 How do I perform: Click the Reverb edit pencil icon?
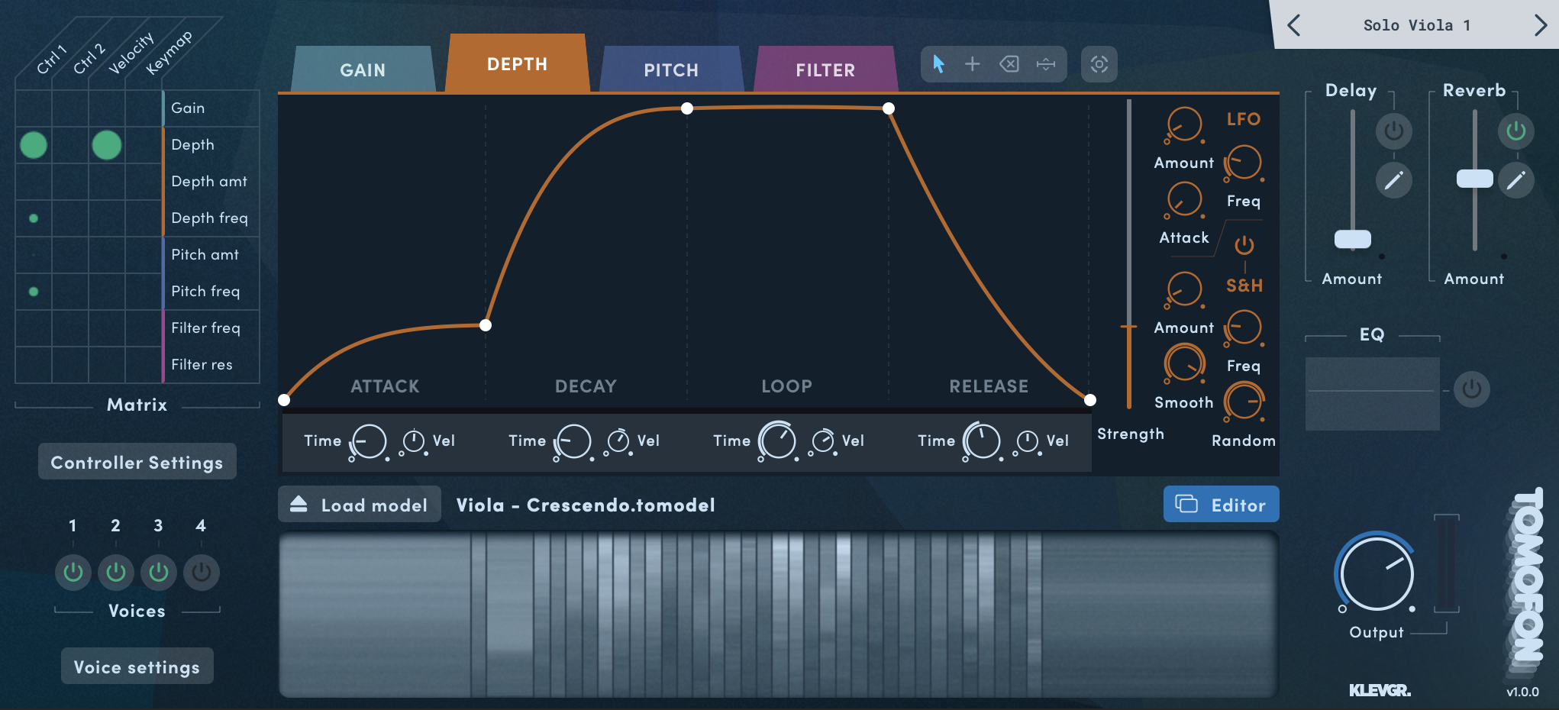pyautogui.click(x=1515, y=180)
